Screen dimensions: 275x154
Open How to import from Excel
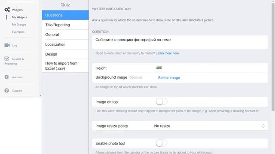65,66
